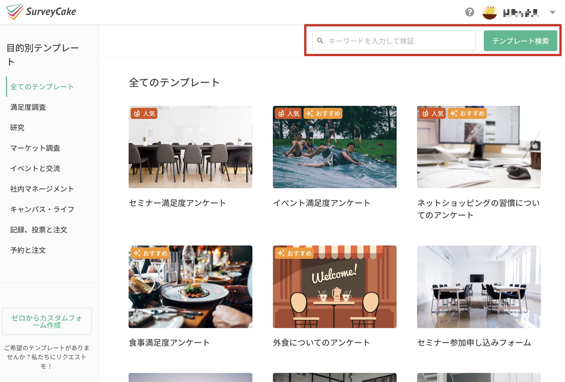Click the template request text link
This screenshot has height=382, width=565.
point(47,357)
